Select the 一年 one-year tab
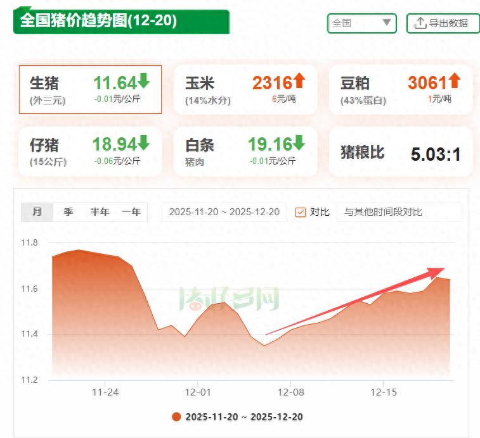Screen dimensions: 480x438 [x=131, y=212]
